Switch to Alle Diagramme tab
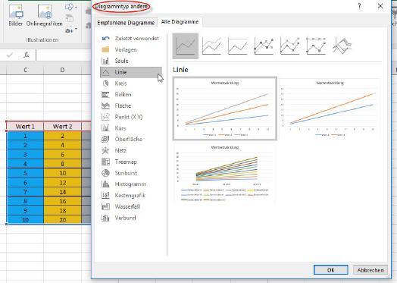This screenshot has height=283, width=397. (x=180, y=22)
